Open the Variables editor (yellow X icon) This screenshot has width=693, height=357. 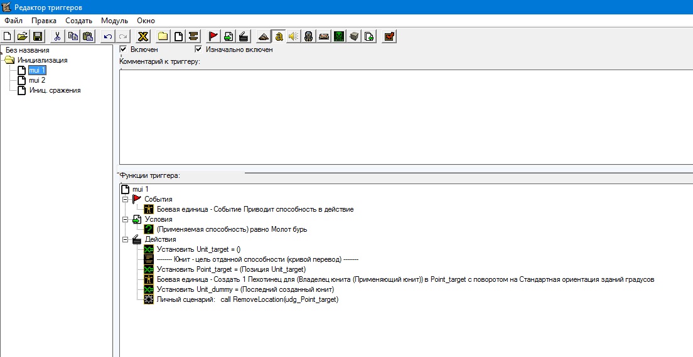click(142, 36)
